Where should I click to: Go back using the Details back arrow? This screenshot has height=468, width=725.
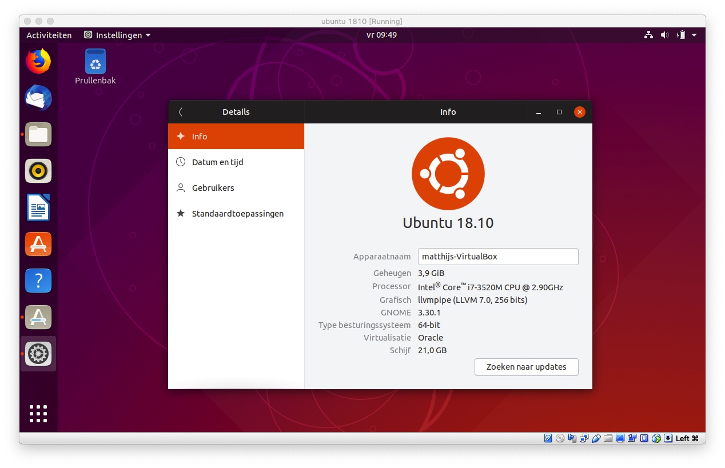(x=181, y=112)
